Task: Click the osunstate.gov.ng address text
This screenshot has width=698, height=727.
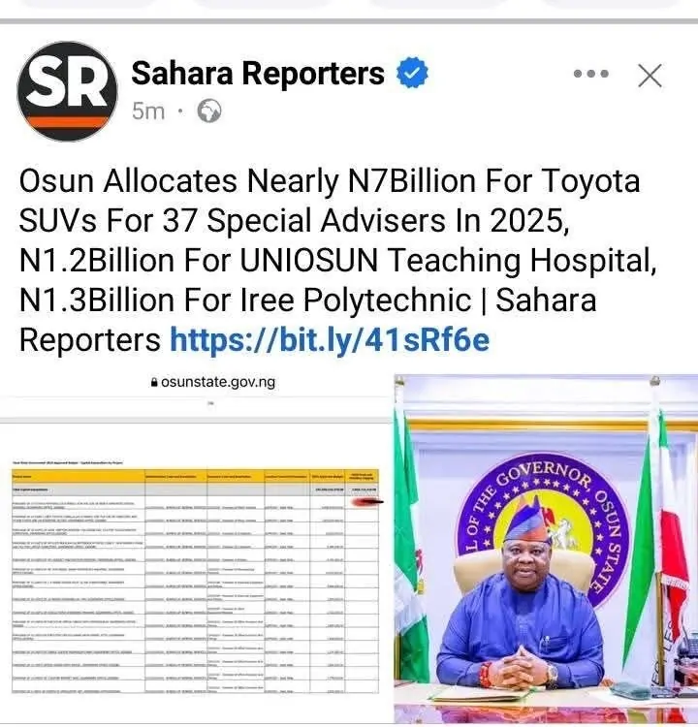Action: coord(218,382)
